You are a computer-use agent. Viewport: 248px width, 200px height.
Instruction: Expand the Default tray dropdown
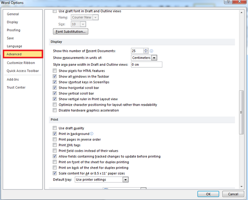[125, 179]
